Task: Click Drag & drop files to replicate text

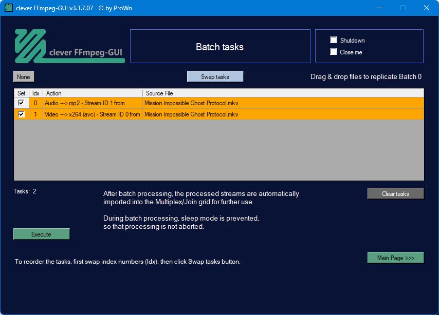Action: point(366,76)
